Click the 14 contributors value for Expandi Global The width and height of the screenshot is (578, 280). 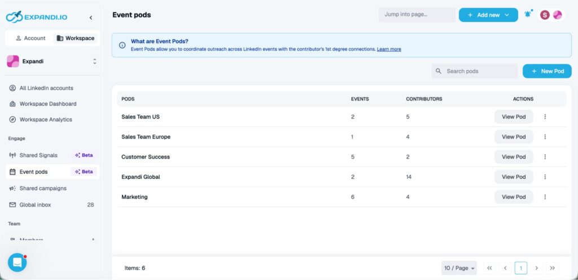409,177
